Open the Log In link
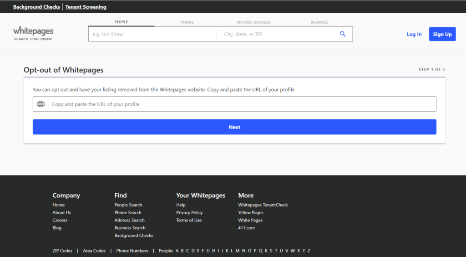This screenshot has width=466, height=257. click(x=414, y=34)
